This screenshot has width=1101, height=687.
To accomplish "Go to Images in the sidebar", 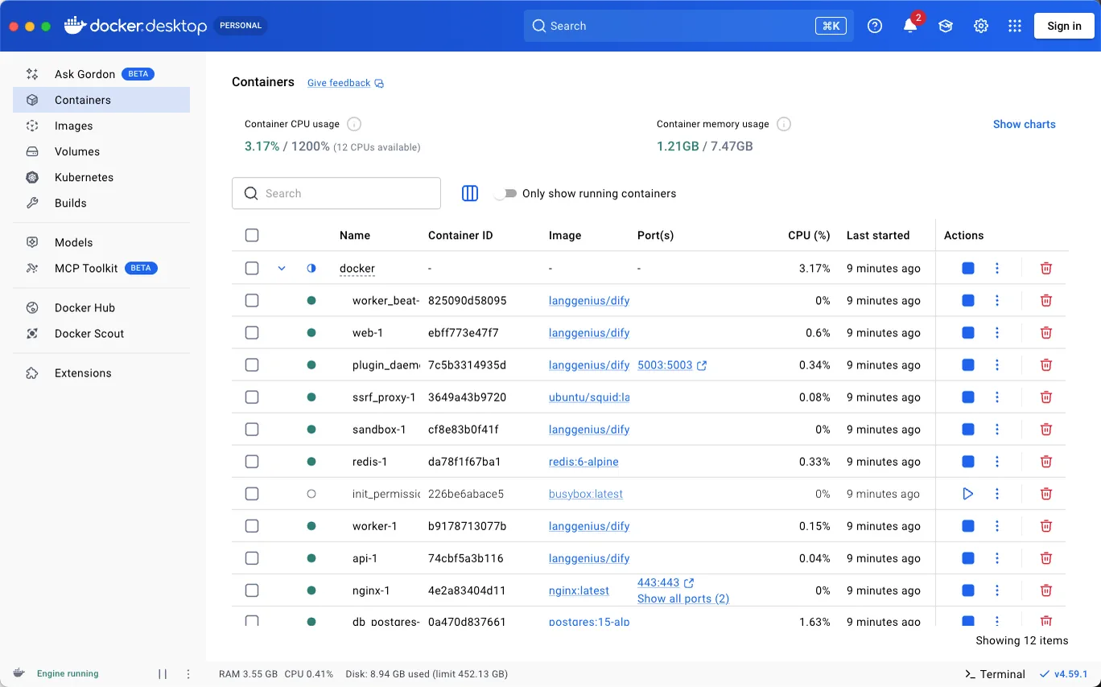I will (x=101, y=125).
